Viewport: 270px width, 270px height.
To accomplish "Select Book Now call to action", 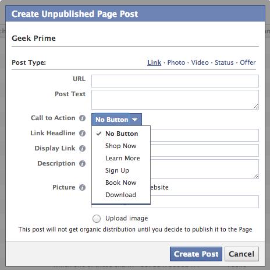I will tap(121, 183).
